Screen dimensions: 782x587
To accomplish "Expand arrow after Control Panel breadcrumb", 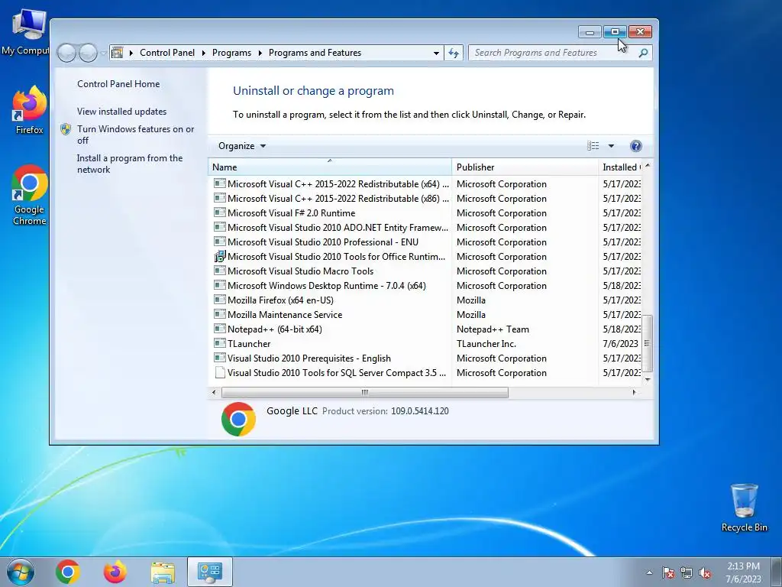I will (x=203, y=53).
